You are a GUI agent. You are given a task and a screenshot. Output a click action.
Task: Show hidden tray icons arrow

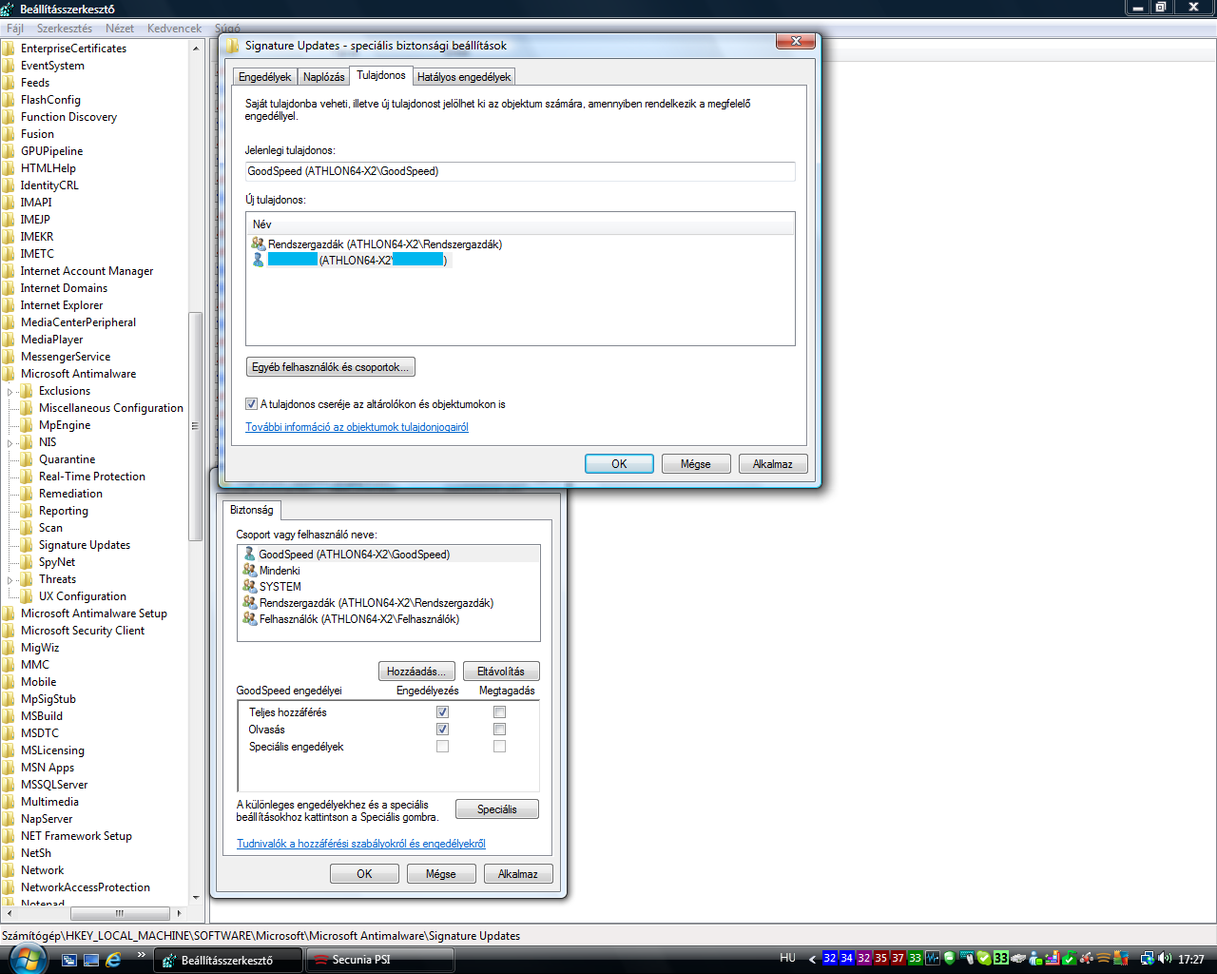click(812, 959)
